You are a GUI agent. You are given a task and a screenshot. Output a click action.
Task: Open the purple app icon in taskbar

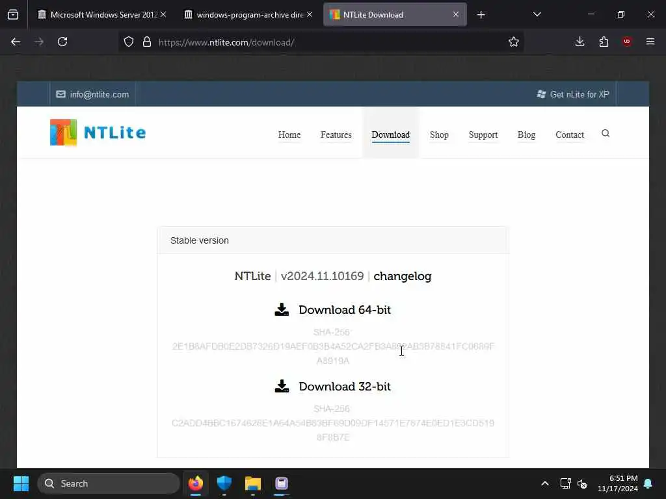tap(281, 483)
